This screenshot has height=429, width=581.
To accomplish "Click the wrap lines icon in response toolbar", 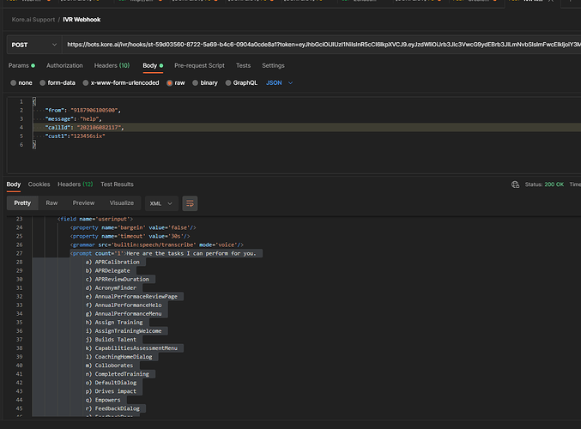I will click(190, 203).
